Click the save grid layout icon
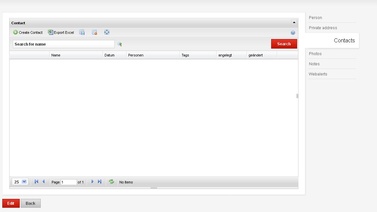 [82, 32]
